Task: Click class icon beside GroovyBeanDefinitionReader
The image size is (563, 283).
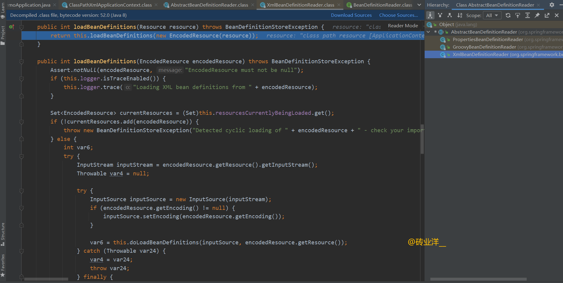Action: tap(443, 47)
